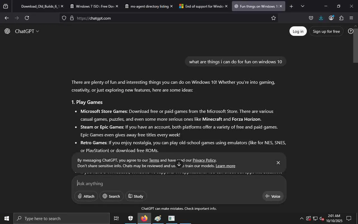Viewport: 358px width, 224px height.
Task: Activate the Study mode button
Action: 136,196
